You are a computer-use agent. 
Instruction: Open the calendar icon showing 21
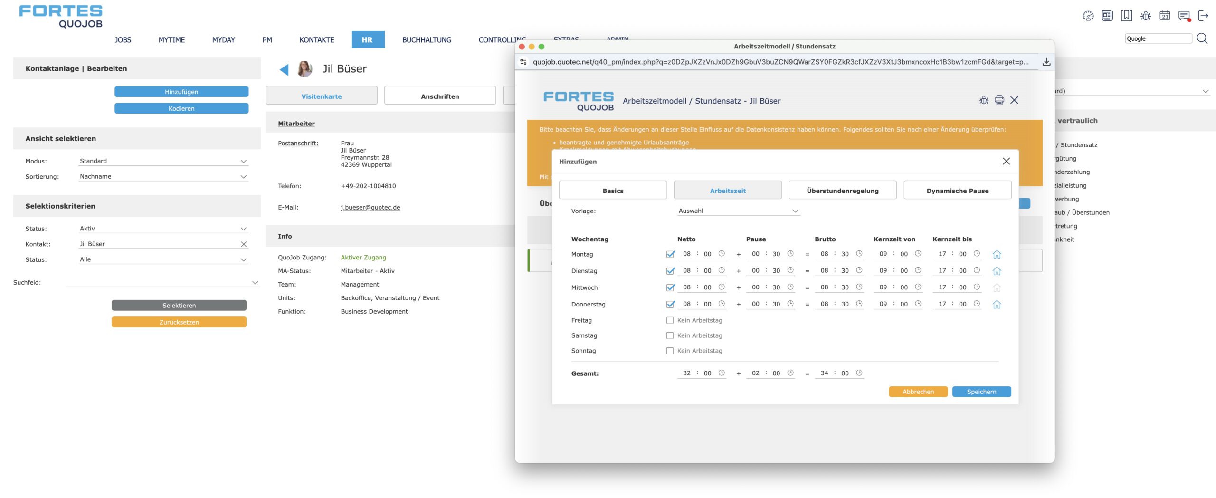pos(1165,16)
